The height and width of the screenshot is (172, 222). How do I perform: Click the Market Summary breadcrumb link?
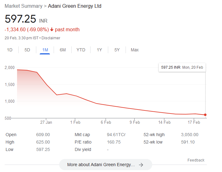click(23, 6)
